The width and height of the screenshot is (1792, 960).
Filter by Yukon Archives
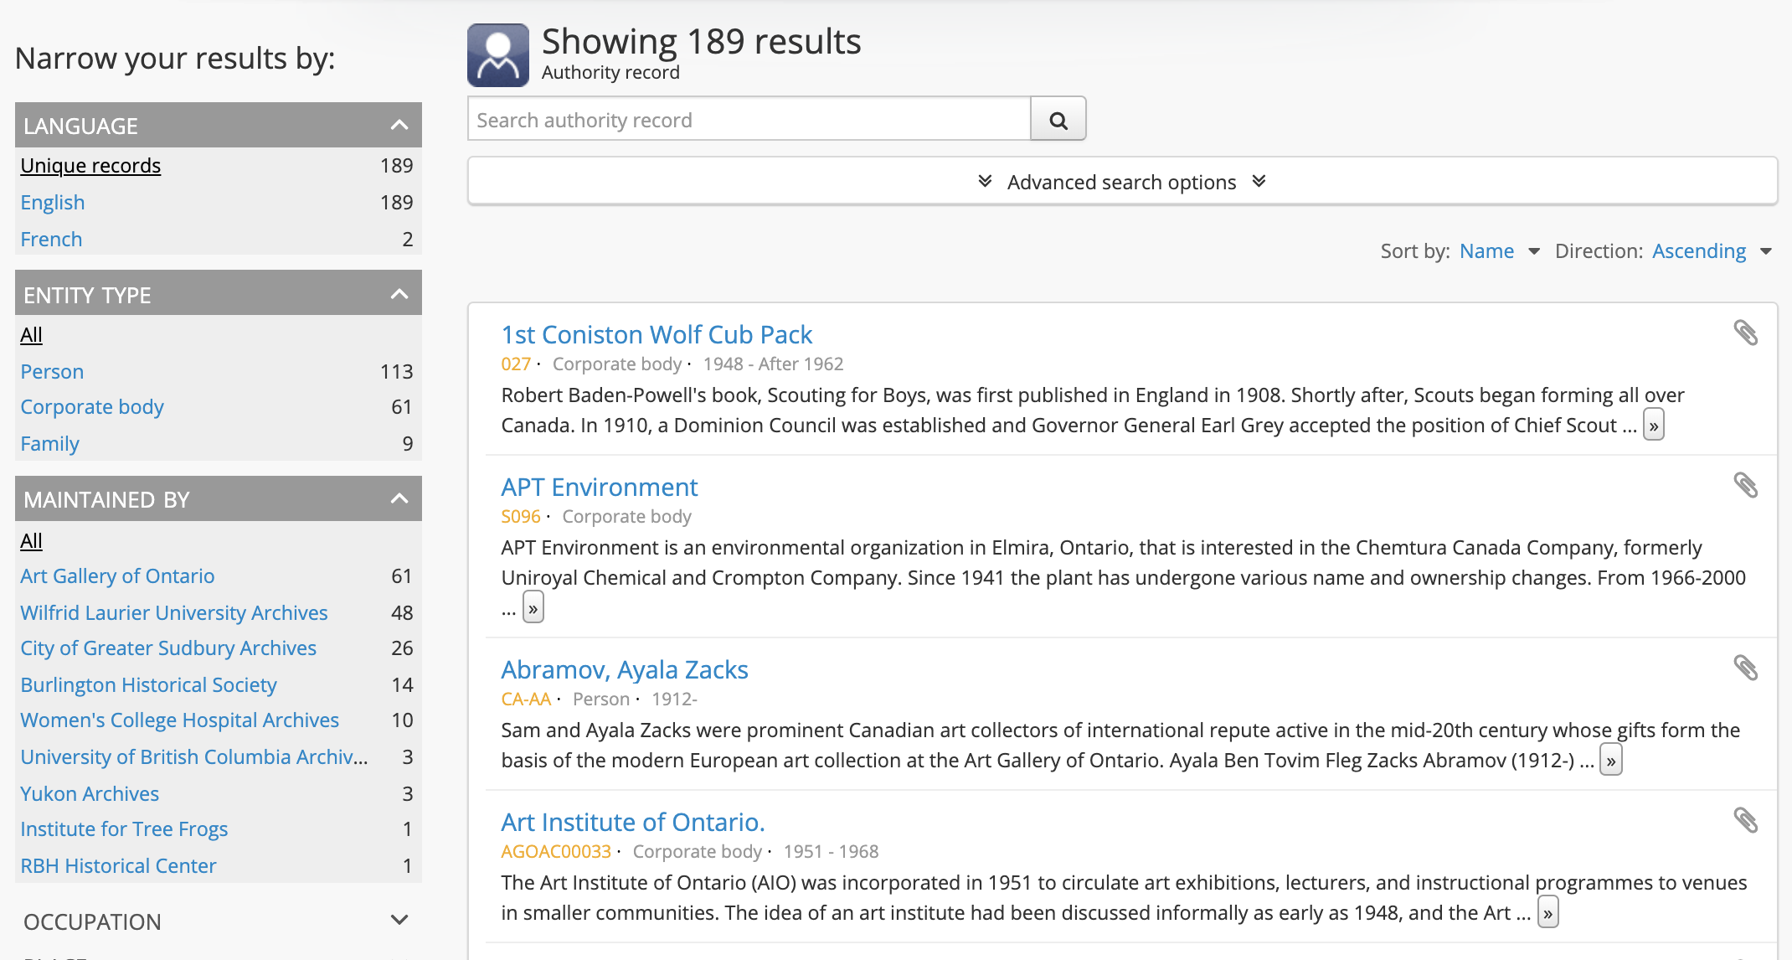pyautogui.click(x=90, y=794)
